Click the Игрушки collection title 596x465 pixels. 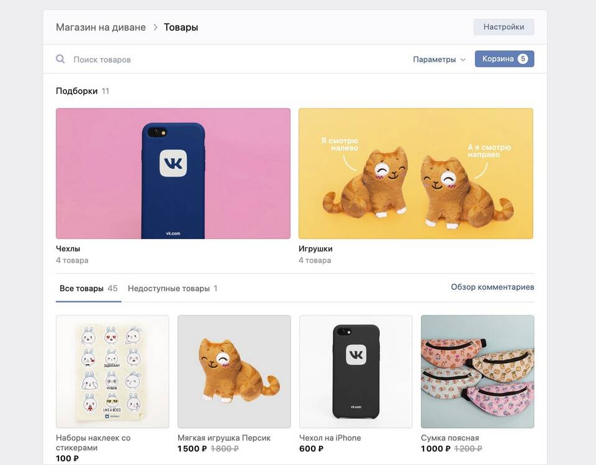[315, 249]
